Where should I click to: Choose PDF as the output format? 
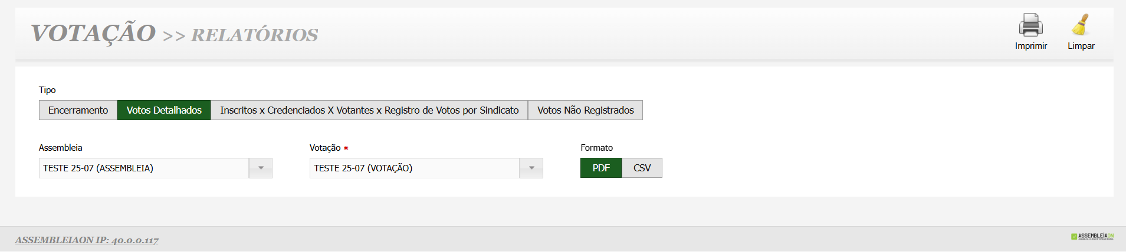601,168
